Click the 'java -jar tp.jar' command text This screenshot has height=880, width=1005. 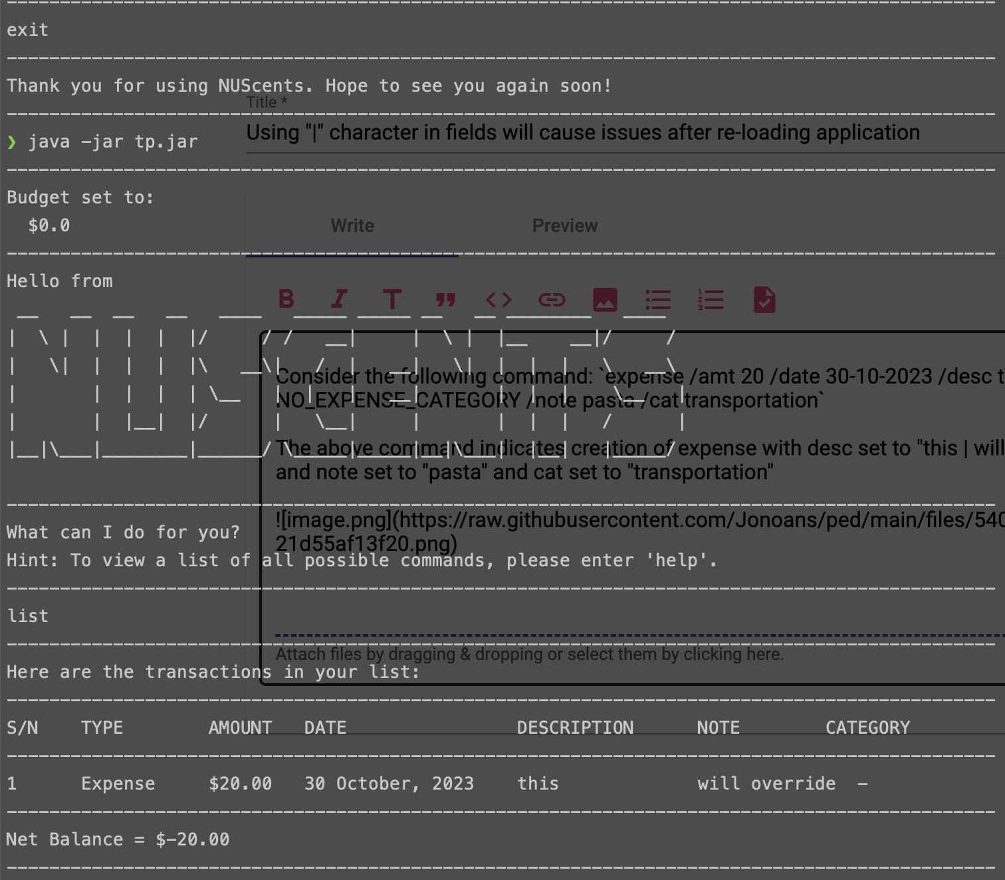(113, 142)
